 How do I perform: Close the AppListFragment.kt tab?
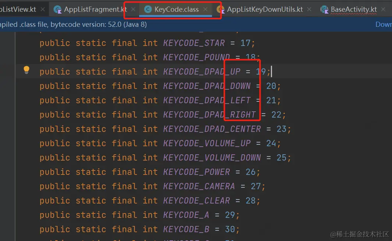[133, 9]
